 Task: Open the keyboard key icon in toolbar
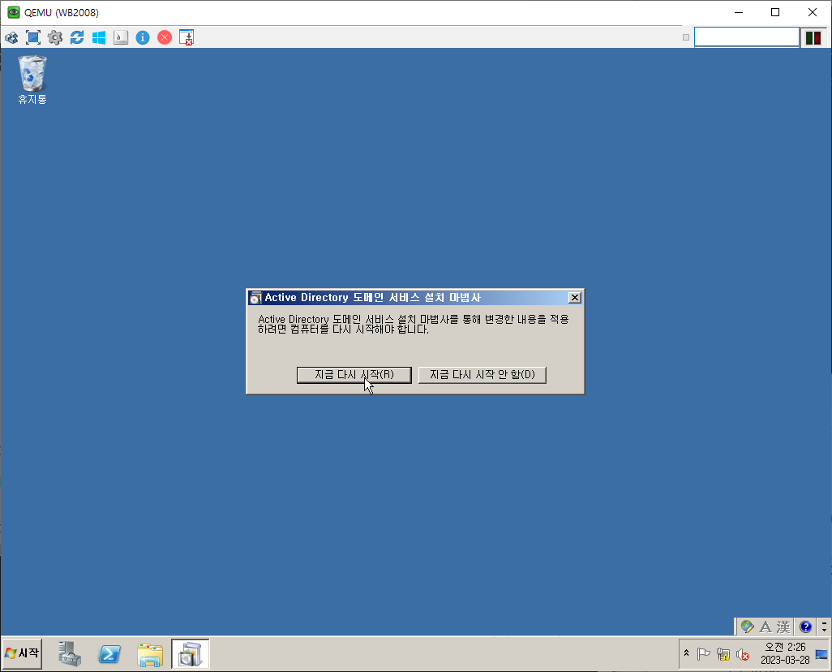click(x=121, y=37)
